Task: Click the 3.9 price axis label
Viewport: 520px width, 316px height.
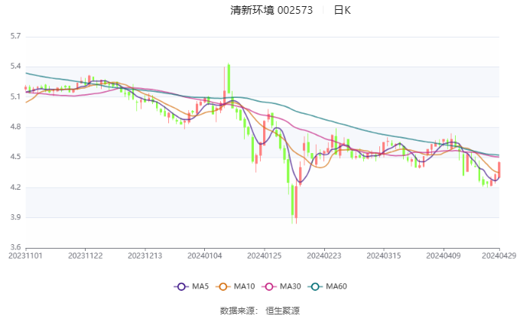Action: coord(15,217)
